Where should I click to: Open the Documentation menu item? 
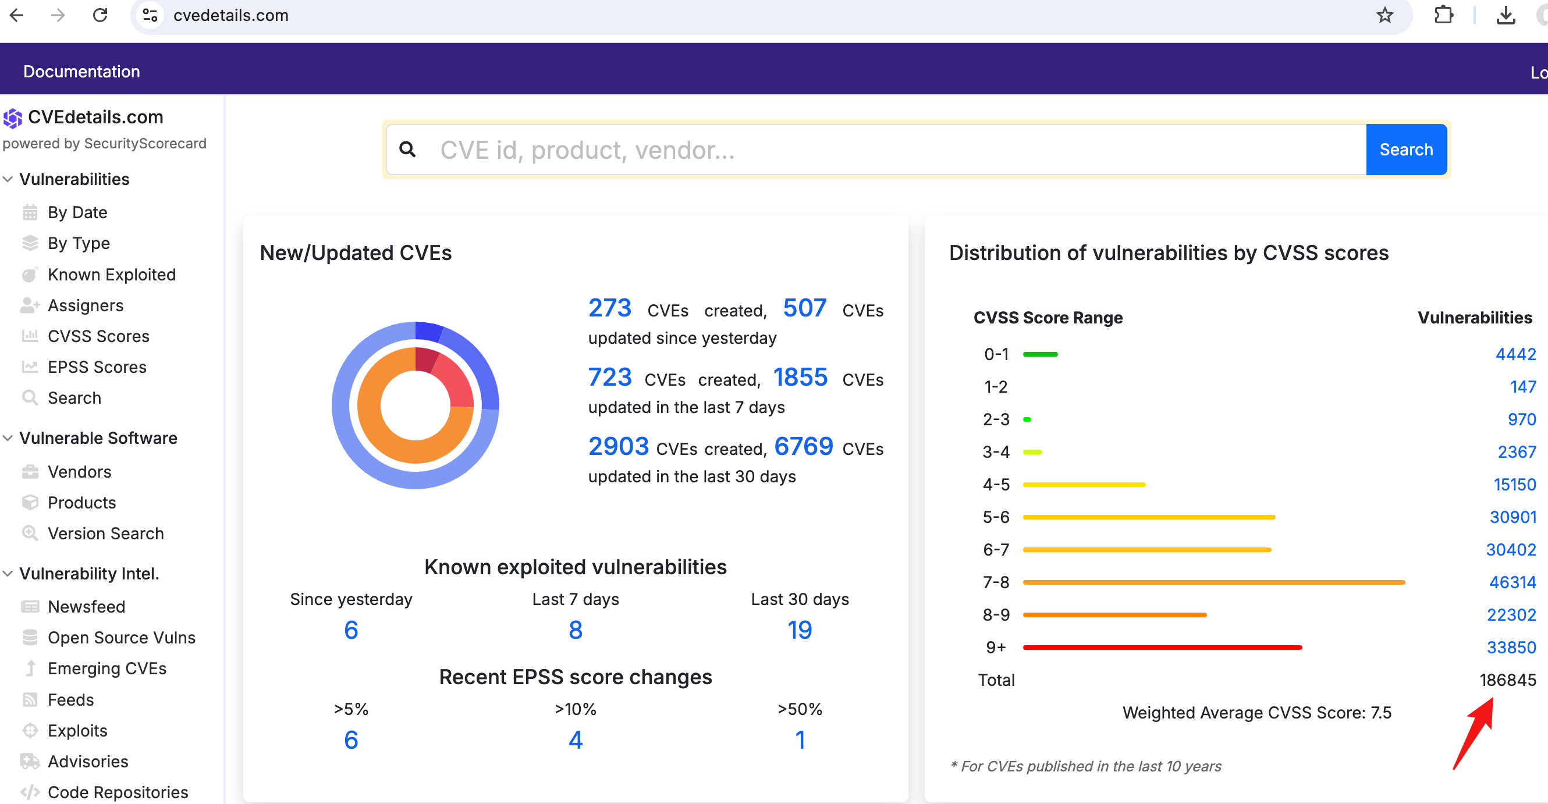(81, 72)
